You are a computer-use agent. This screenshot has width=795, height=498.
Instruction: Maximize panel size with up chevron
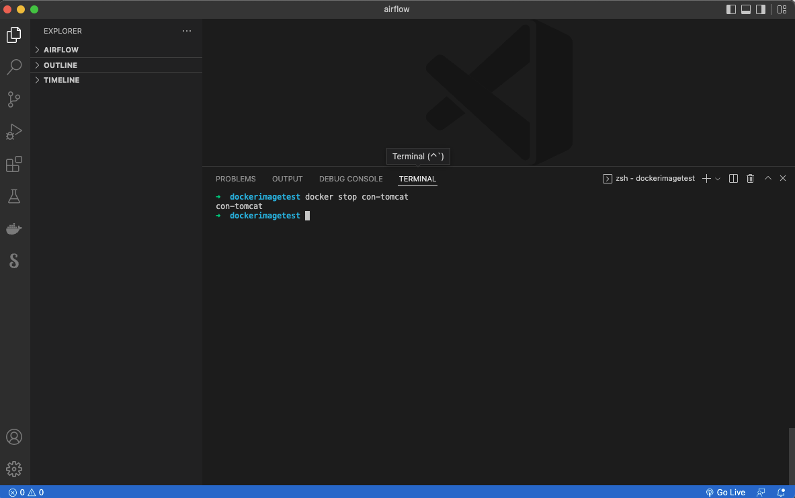coord(767,179)
